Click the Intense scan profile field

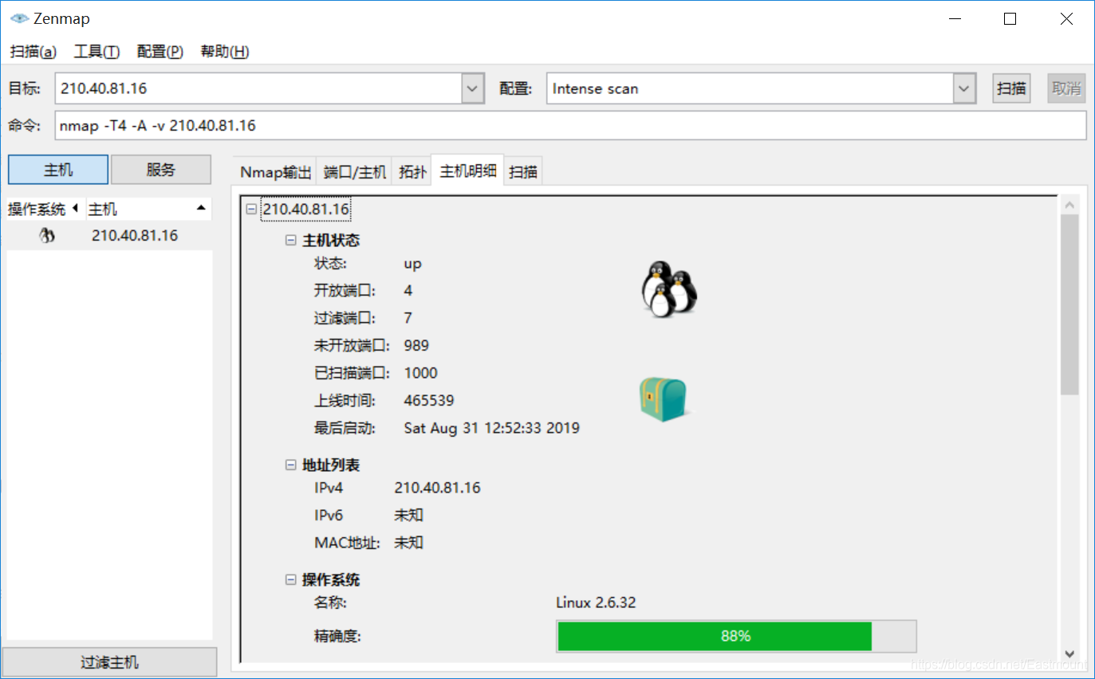750,88
